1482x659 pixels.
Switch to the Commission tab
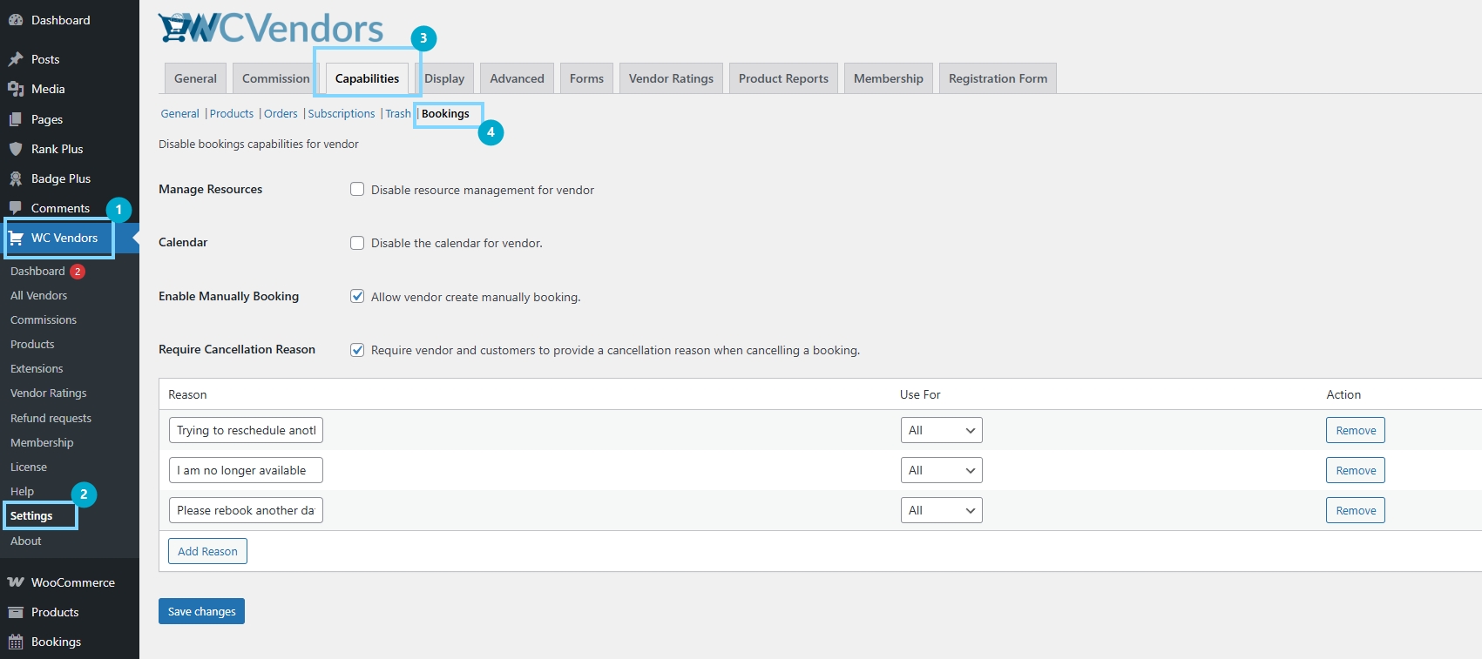point(275,78)
